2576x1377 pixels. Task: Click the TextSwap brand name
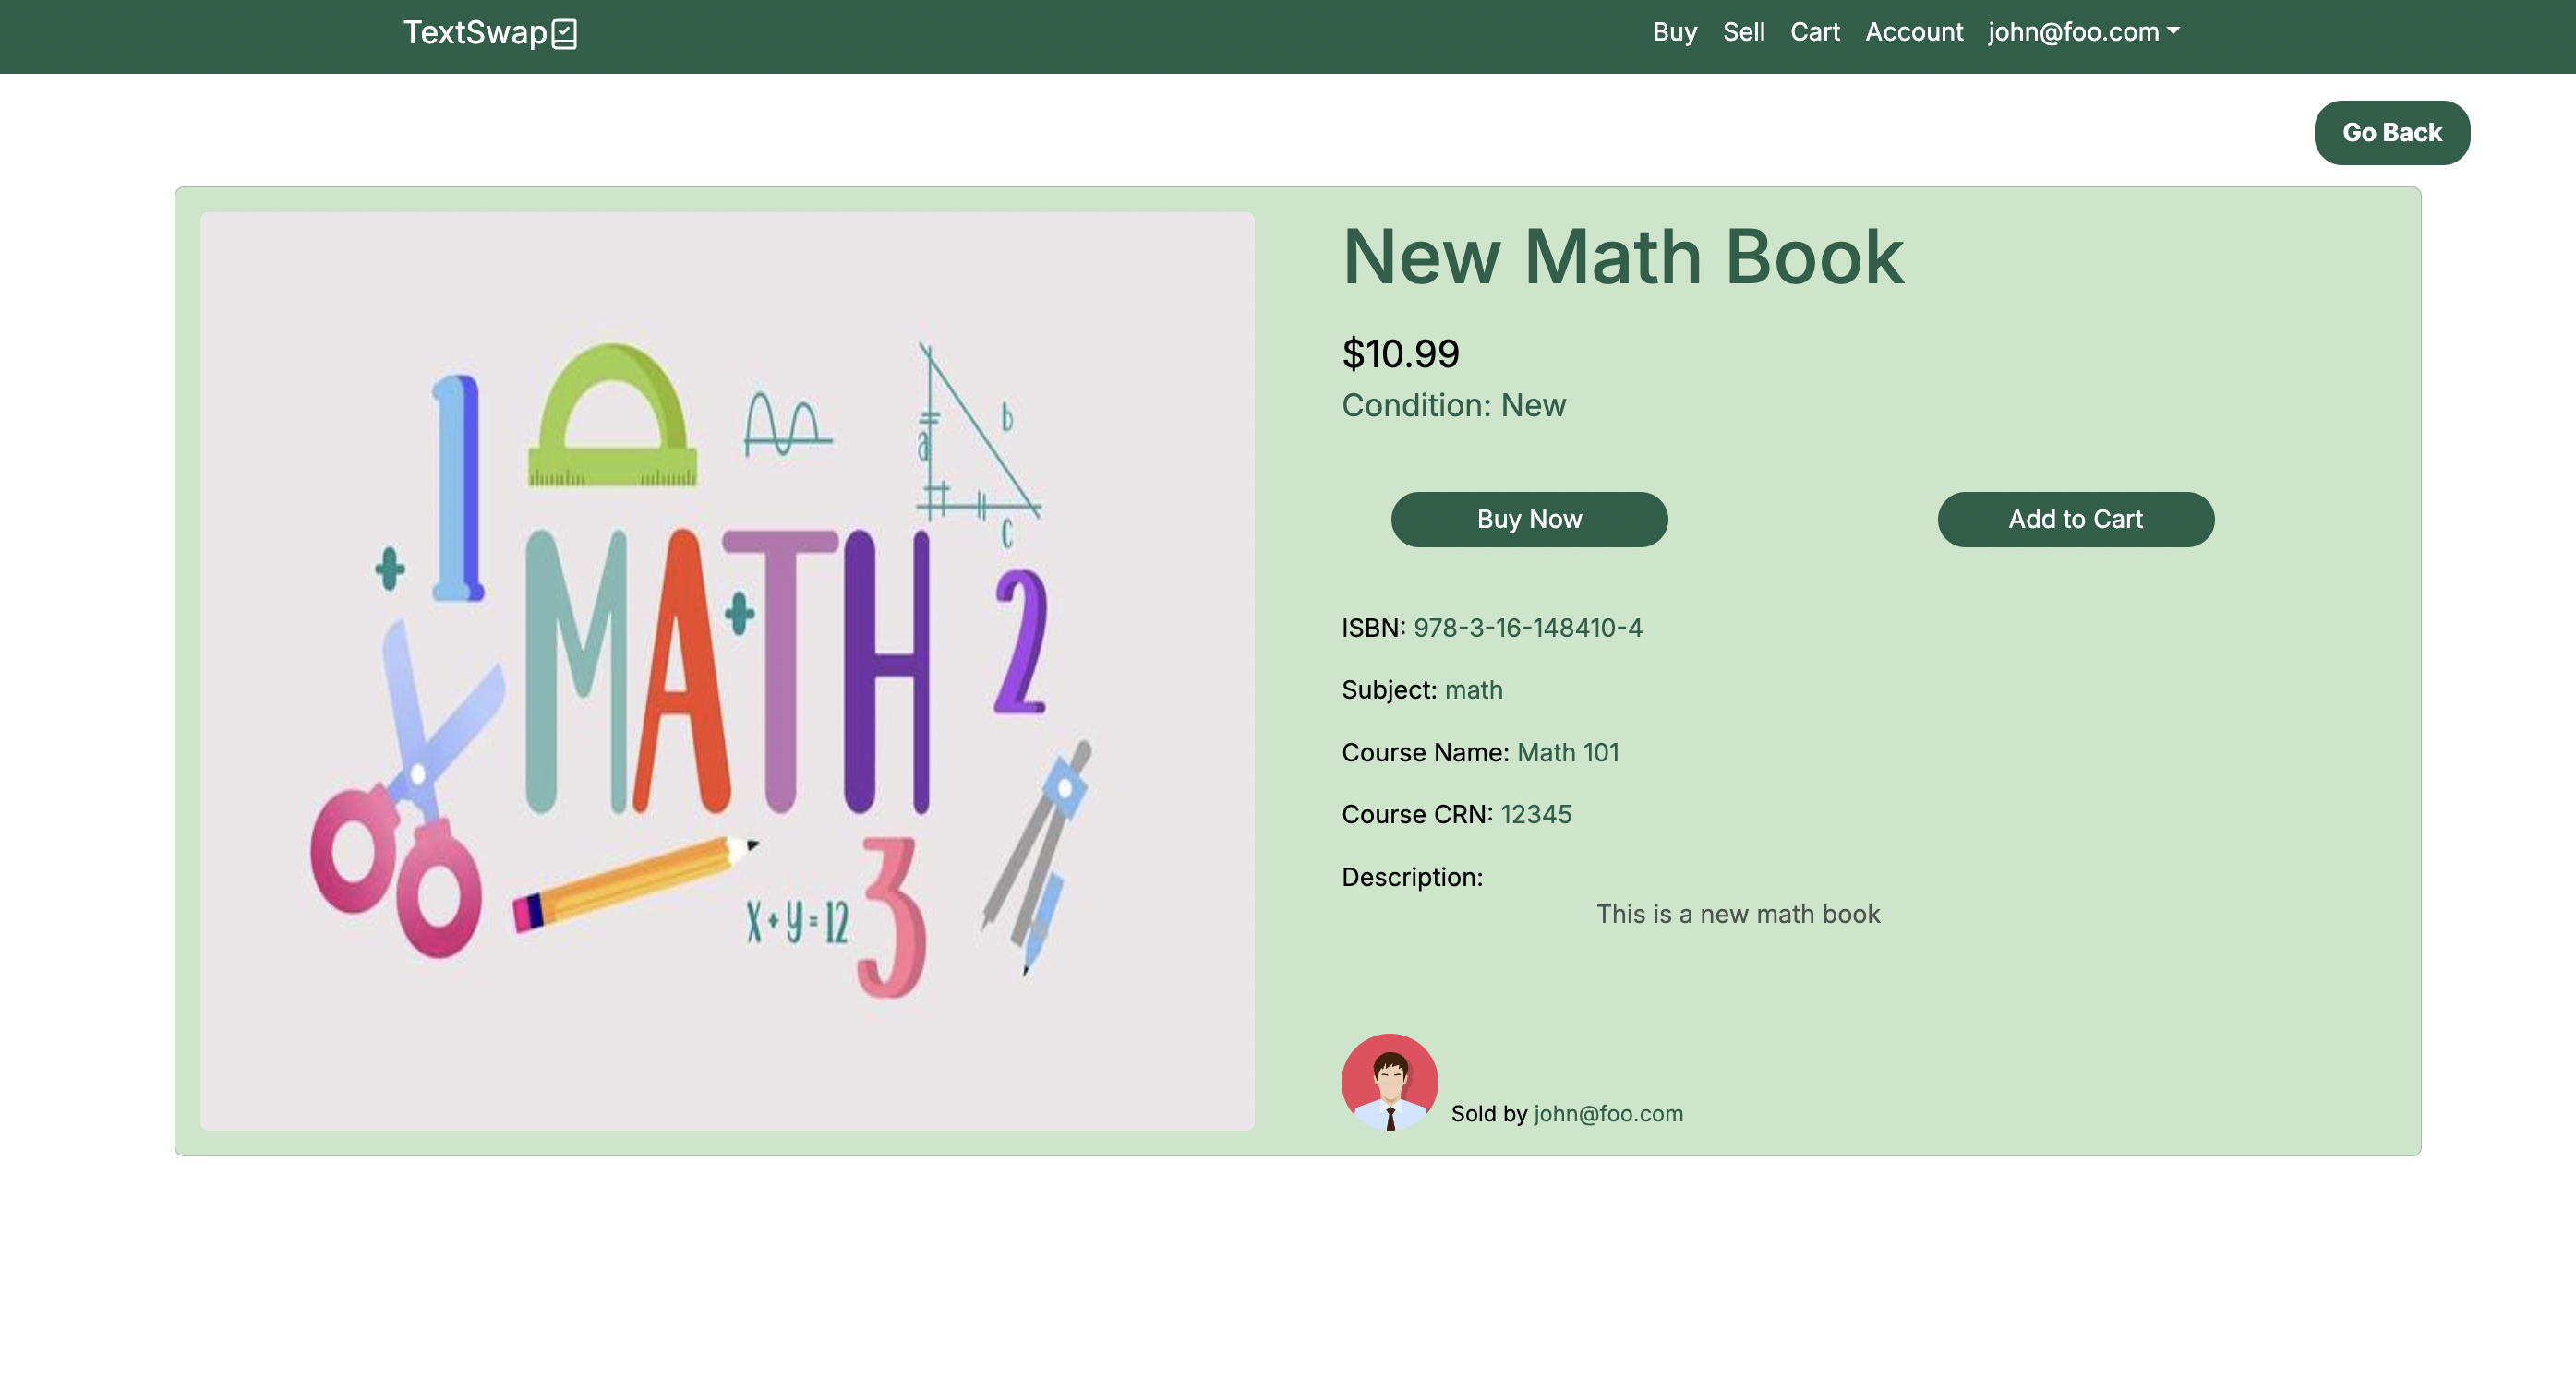475,33
